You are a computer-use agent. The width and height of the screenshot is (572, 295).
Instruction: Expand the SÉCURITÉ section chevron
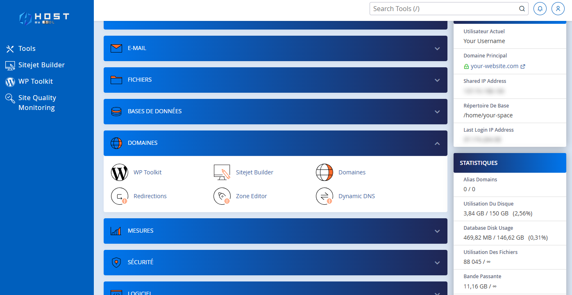437,263
